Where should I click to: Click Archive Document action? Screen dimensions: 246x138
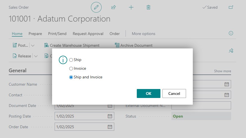point(137,45)
